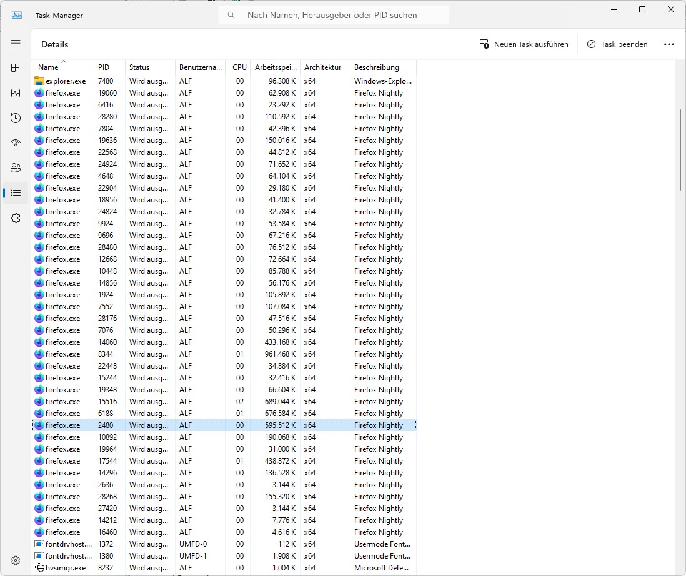Screen dimensions: 686x576
Task: Select firefox.exe row with PID 14060
Action: (x=224, y=342)
